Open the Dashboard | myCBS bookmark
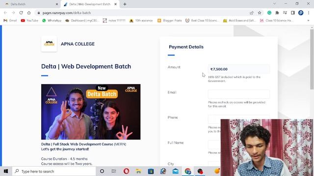The image size is (314, 176). tap(82, 21)
